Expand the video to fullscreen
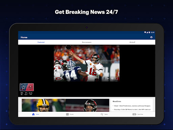The width and height of the screenshot is (173, 130). coord(117,79)
